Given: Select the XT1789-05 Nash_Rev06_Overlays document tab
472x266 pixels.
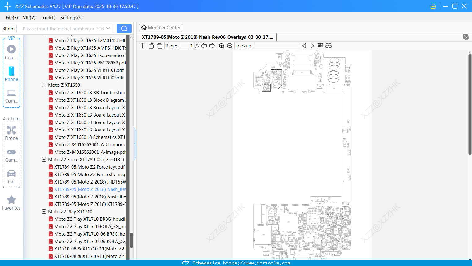Looking at the screenshot, I should pos(208,37).
